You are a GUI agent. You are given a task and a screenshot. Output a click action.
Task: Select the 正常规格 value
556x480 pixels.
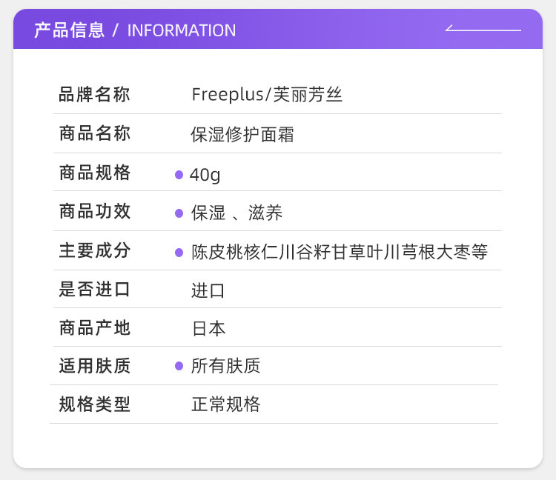[x=226, y=404]
